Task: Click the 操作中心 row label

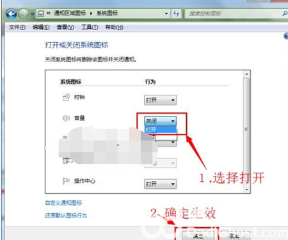Action: coord(84,181)
